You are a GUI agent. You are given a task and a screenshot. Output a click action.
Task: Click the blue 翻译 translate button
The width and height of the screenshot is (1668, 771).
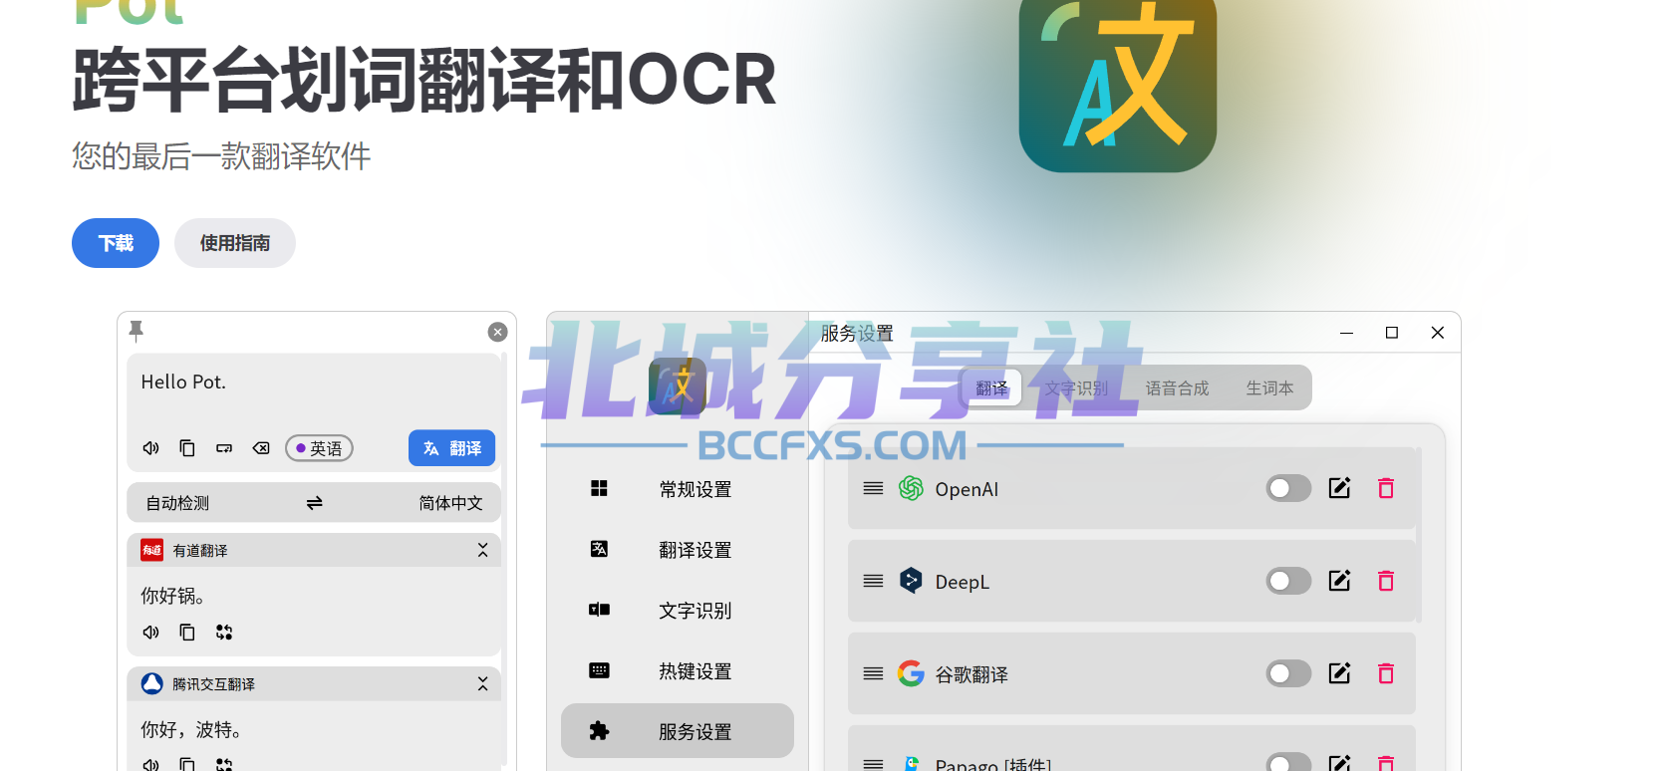point(451,448)
